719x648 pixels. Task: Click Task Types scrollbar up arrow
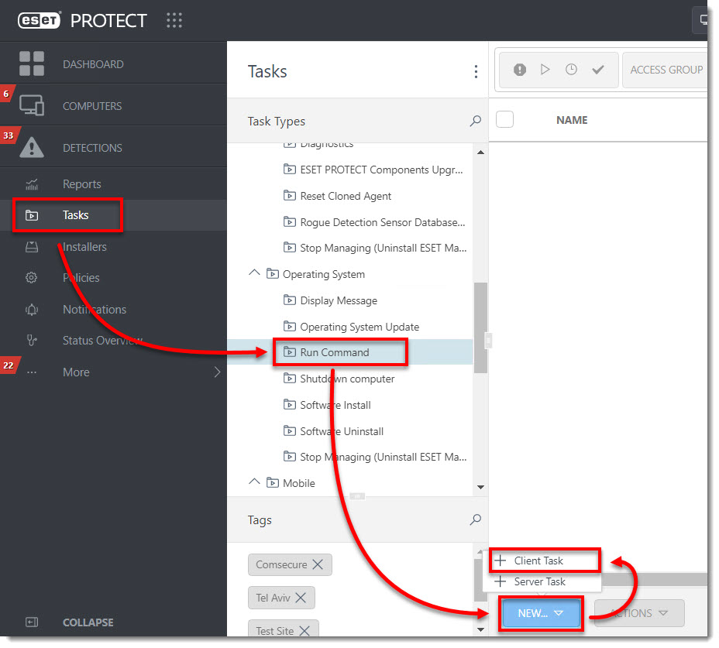click(480, 153)
